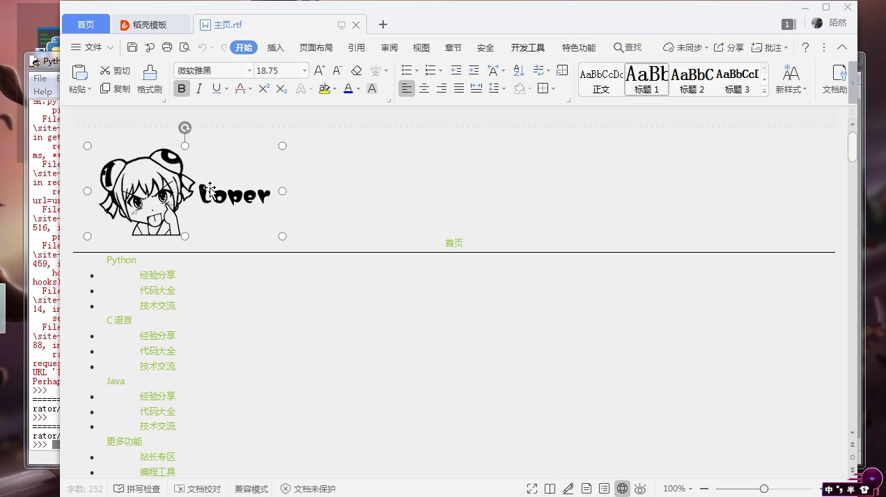Expand the font size 18.75 dropdown

[x=304, y=70]
